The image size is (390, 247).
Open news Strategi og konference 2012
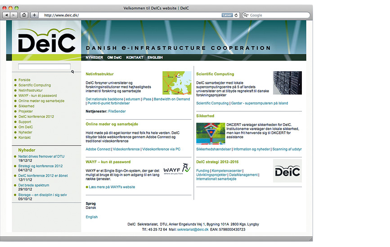[x=40, y=166]
